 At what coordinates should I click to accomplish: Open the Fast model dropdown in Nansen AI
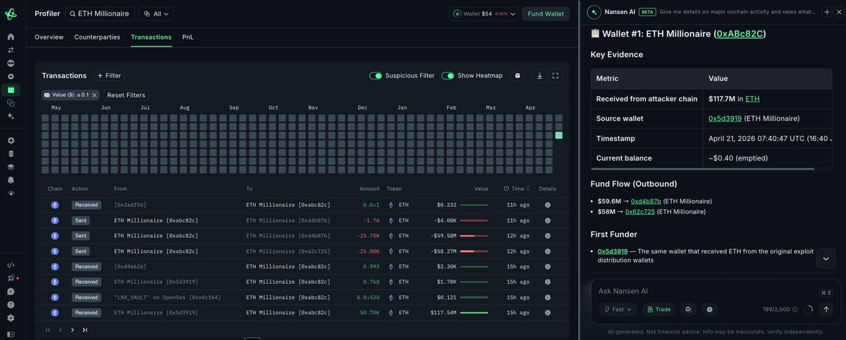pyautogui.click(x=618, y=309)
